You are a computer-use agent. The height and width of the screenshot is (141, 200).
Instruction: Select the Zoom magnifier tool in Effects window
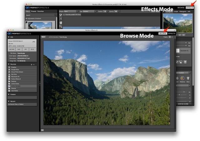tap(61, 26)
